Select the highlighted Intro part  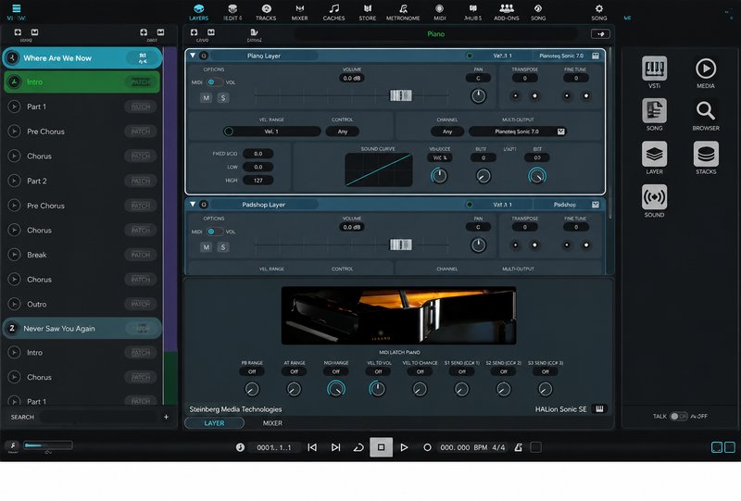click(x=82, y=81)
